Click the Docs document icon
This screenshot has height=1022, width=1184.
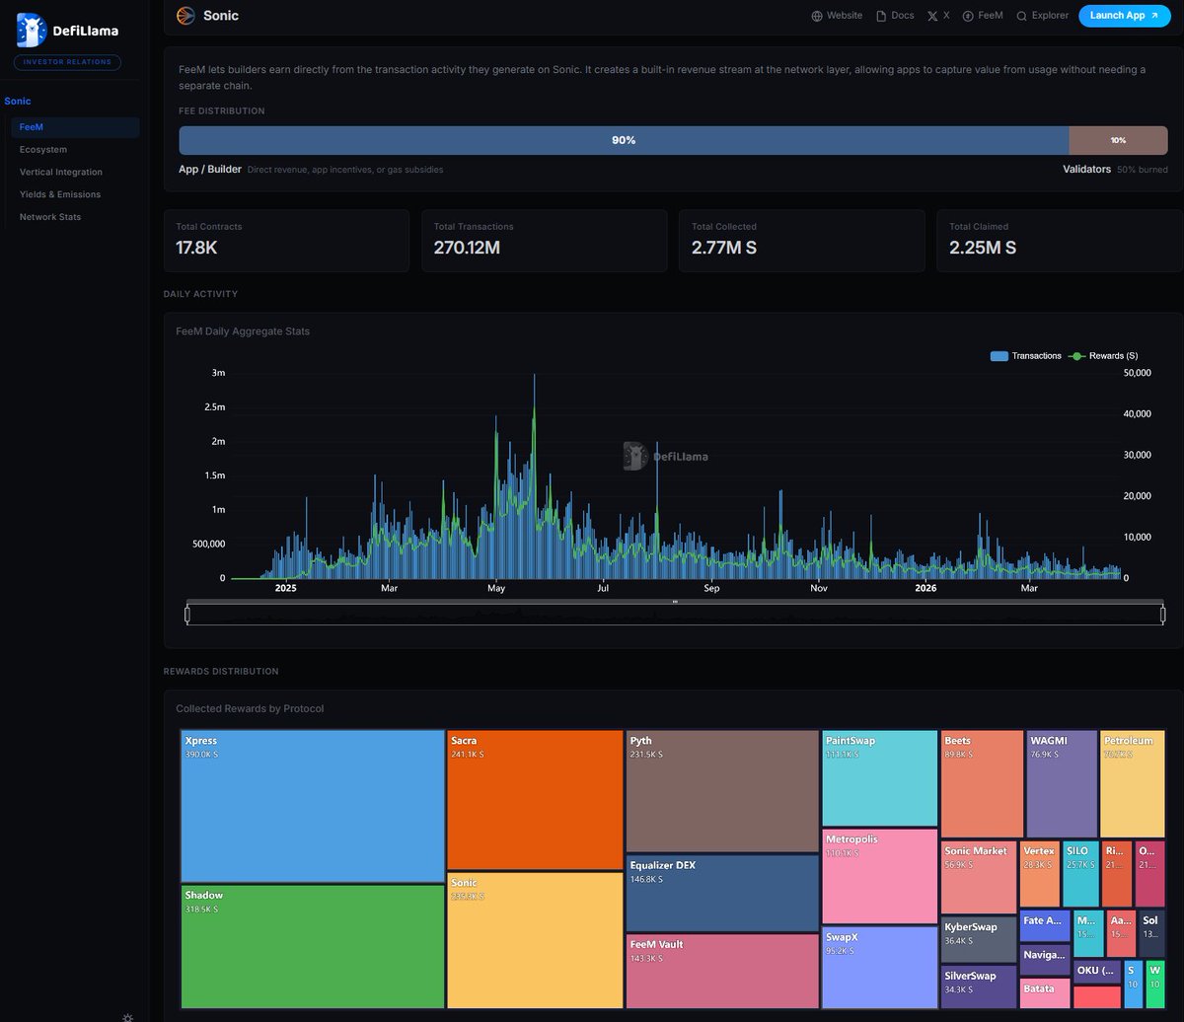coord(880,15)
